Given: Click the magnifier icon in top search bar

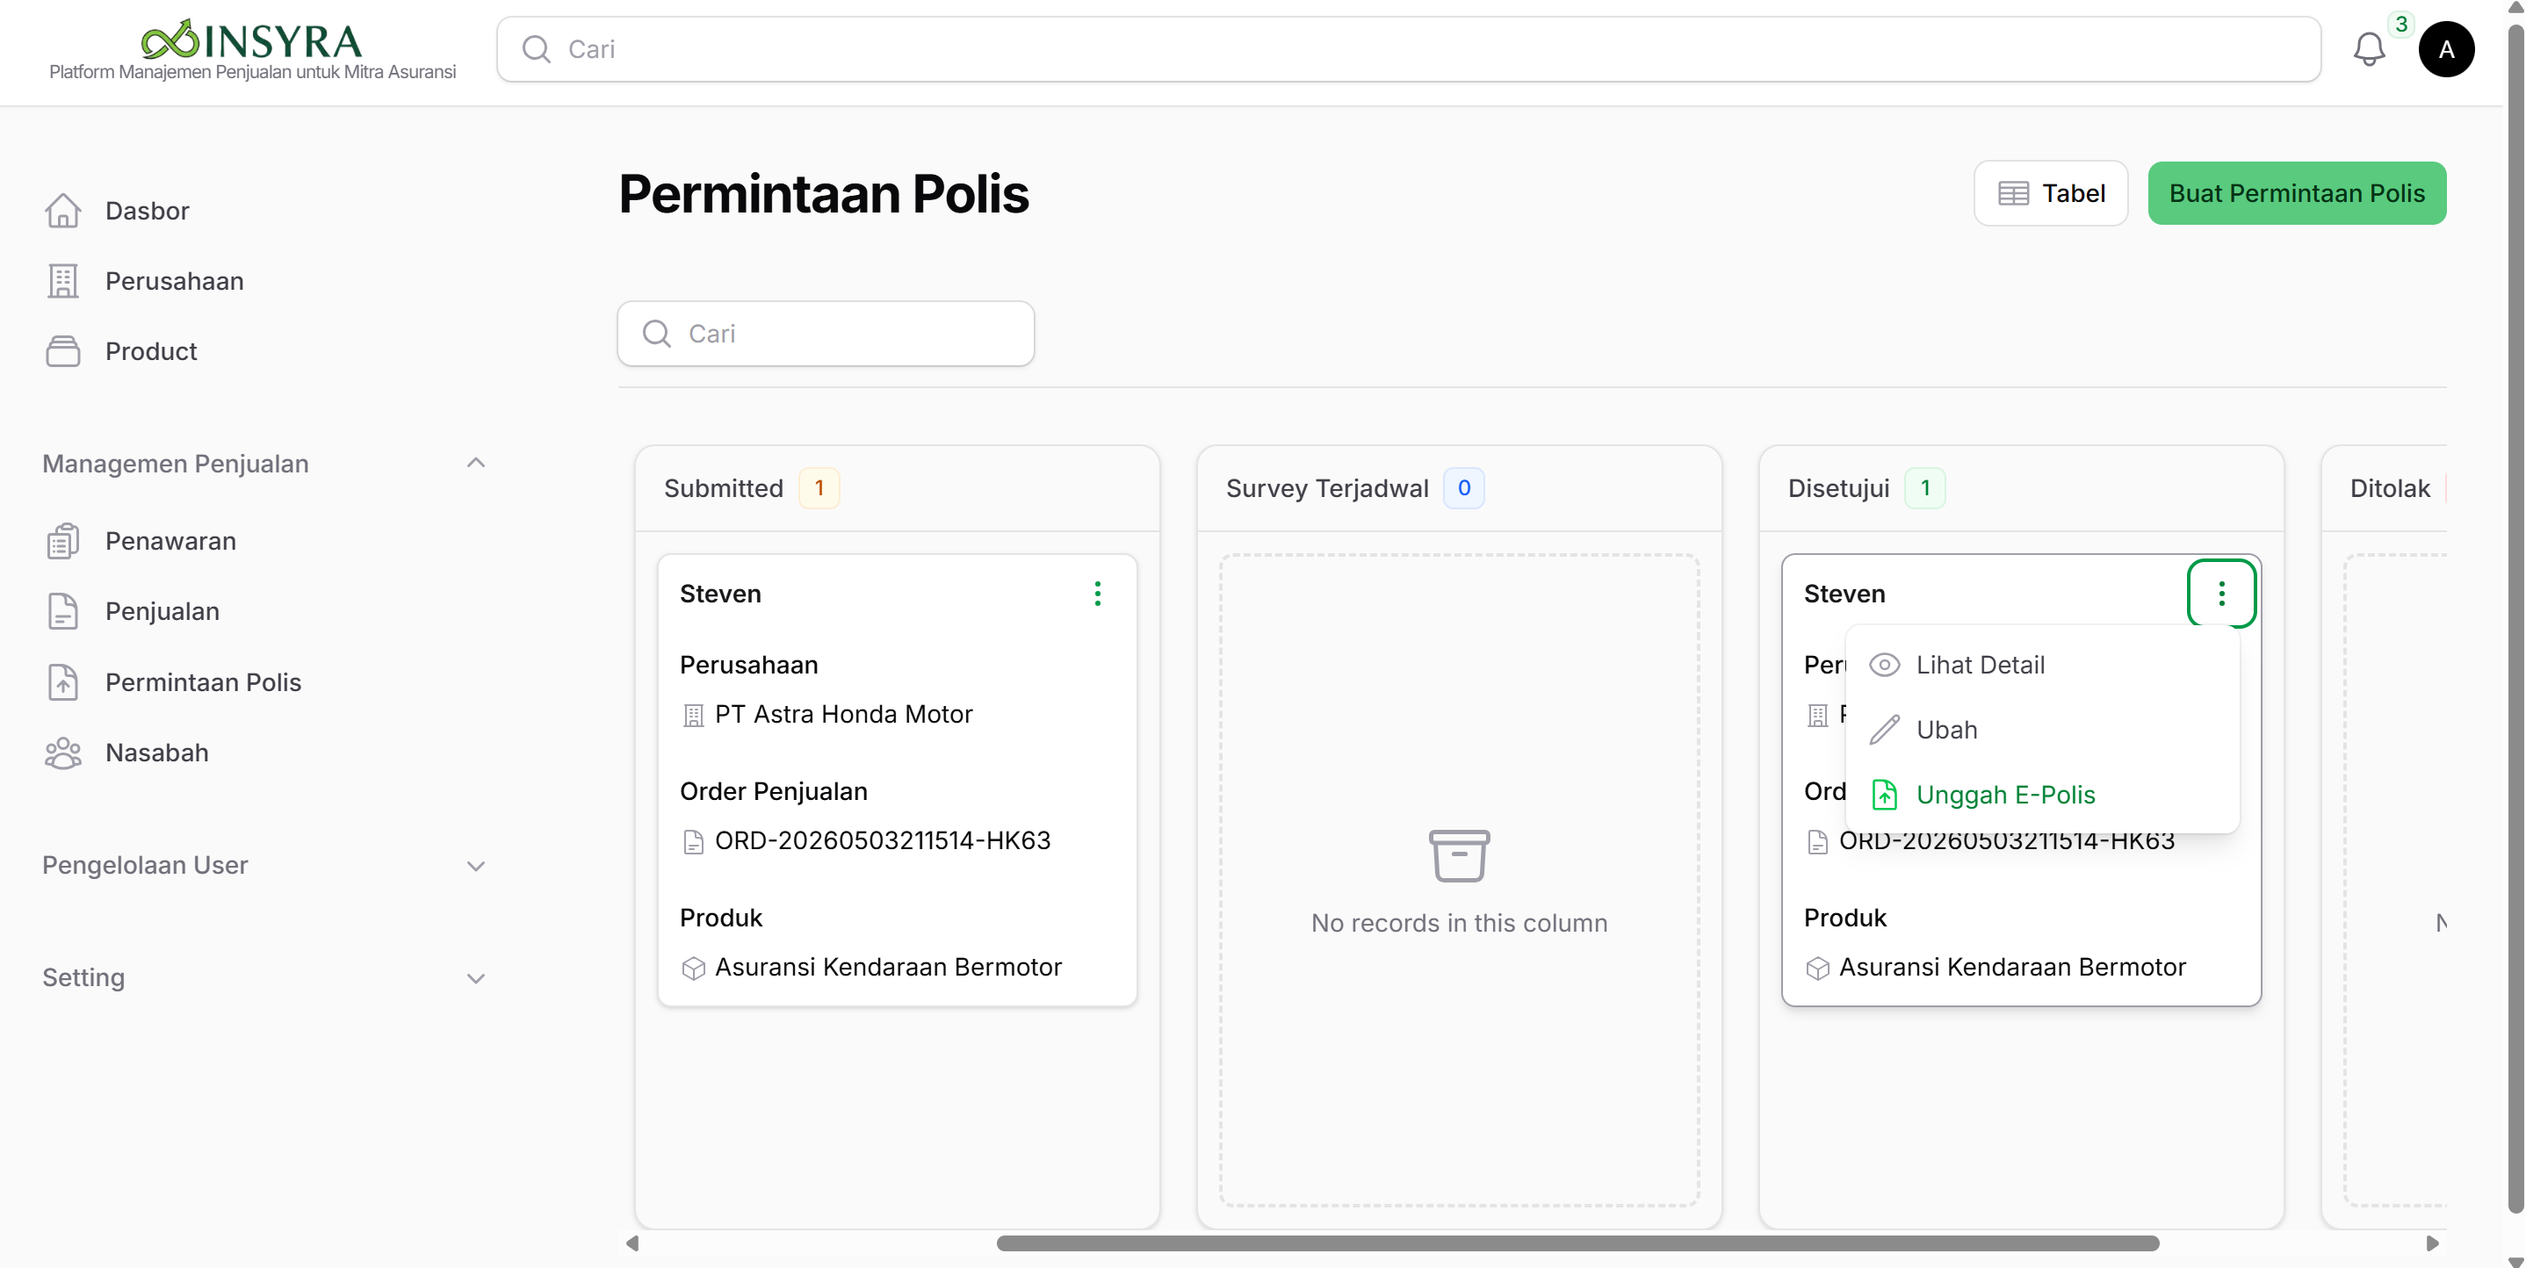Looking at the screenshot, I should coord(536,49).
